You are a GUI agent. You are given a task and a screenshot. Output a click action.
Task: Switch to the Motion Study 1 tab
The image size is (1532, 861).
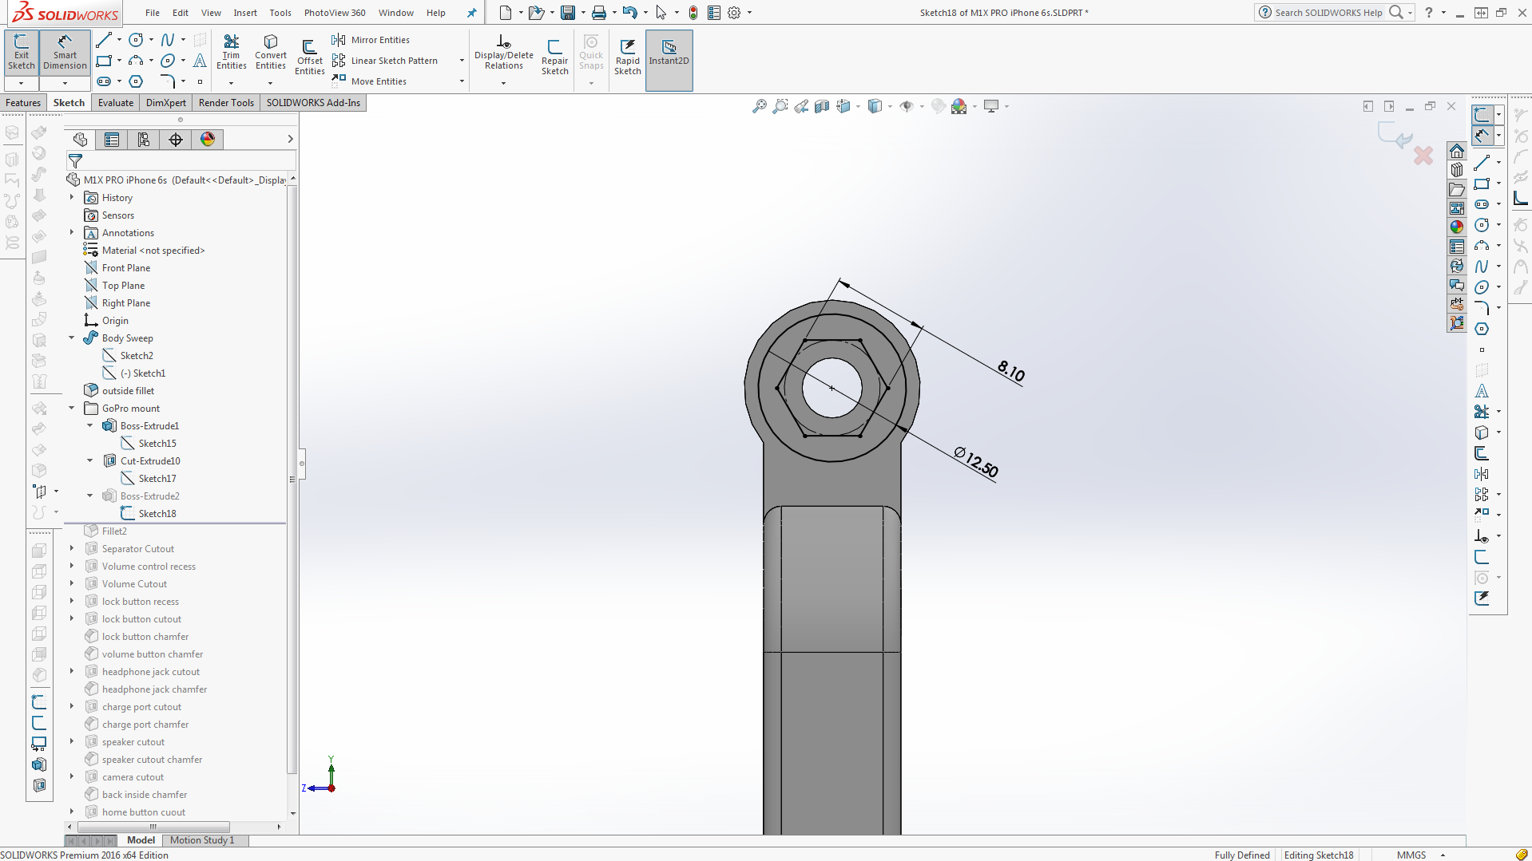coord(202,840)
